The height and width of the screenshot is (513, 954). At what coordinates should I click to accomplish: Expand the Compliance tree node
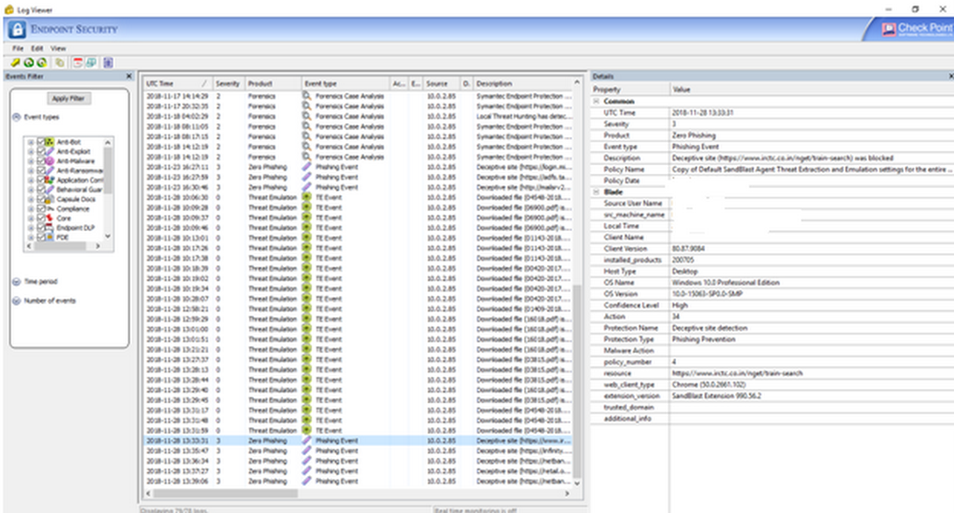coord(31,208)
